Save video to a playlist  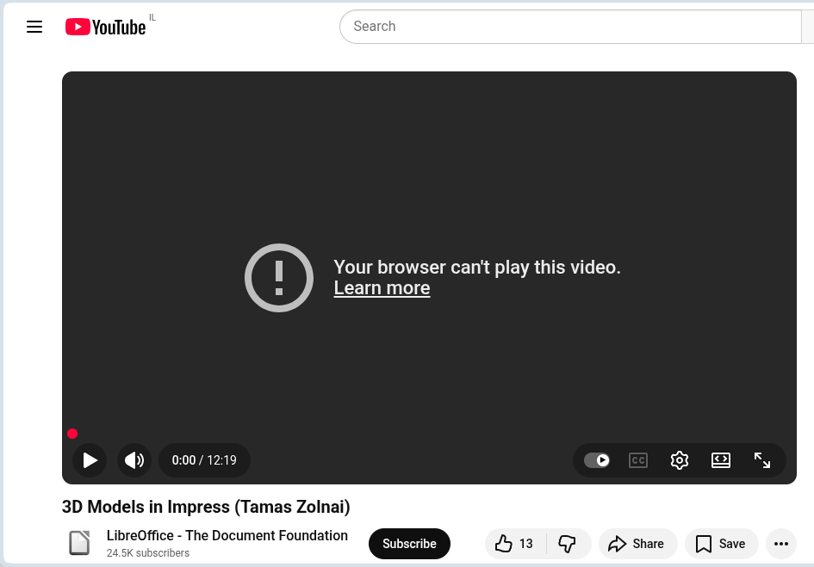pos(722,544)
